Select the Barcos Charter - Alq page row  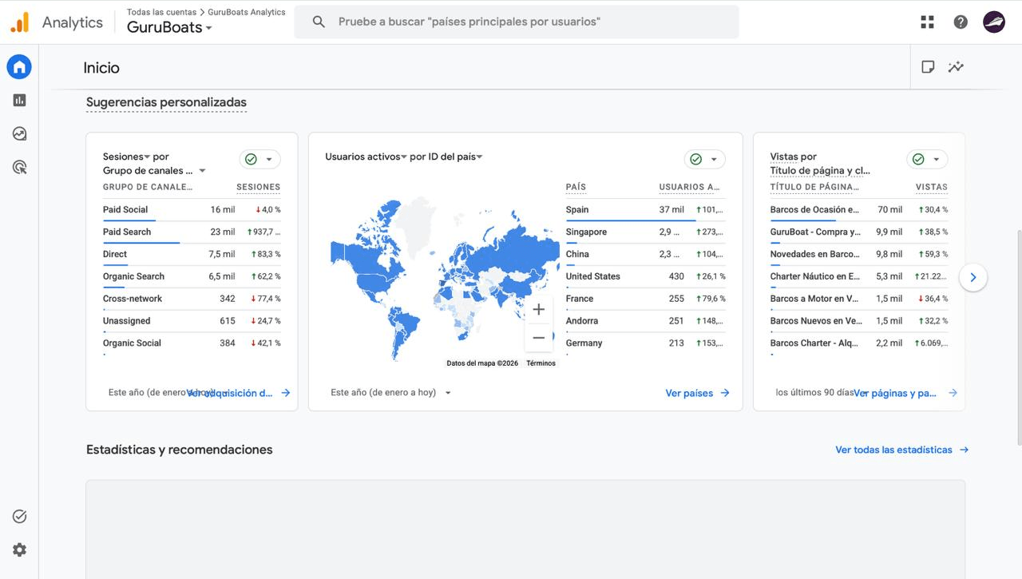(859, 343)
